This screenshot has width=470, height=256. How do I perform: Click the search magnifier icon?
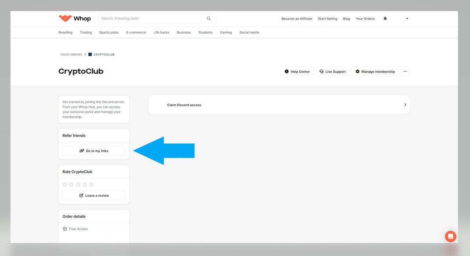[209, 18]
